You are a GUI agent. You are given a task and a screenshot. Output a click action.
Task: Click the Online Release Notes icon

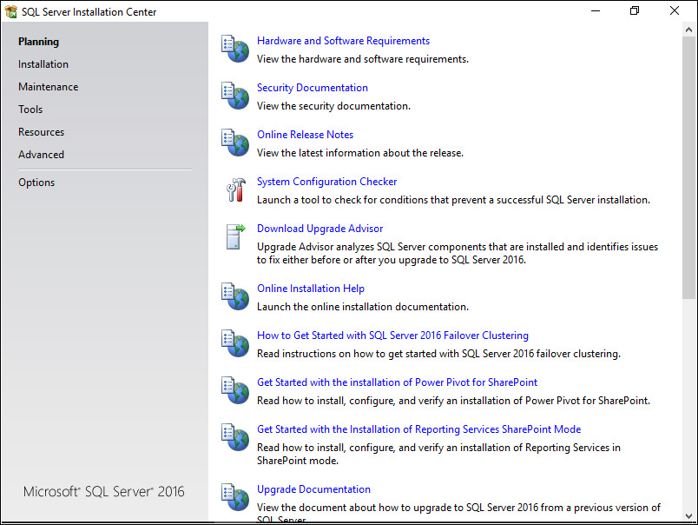(234, 143)
